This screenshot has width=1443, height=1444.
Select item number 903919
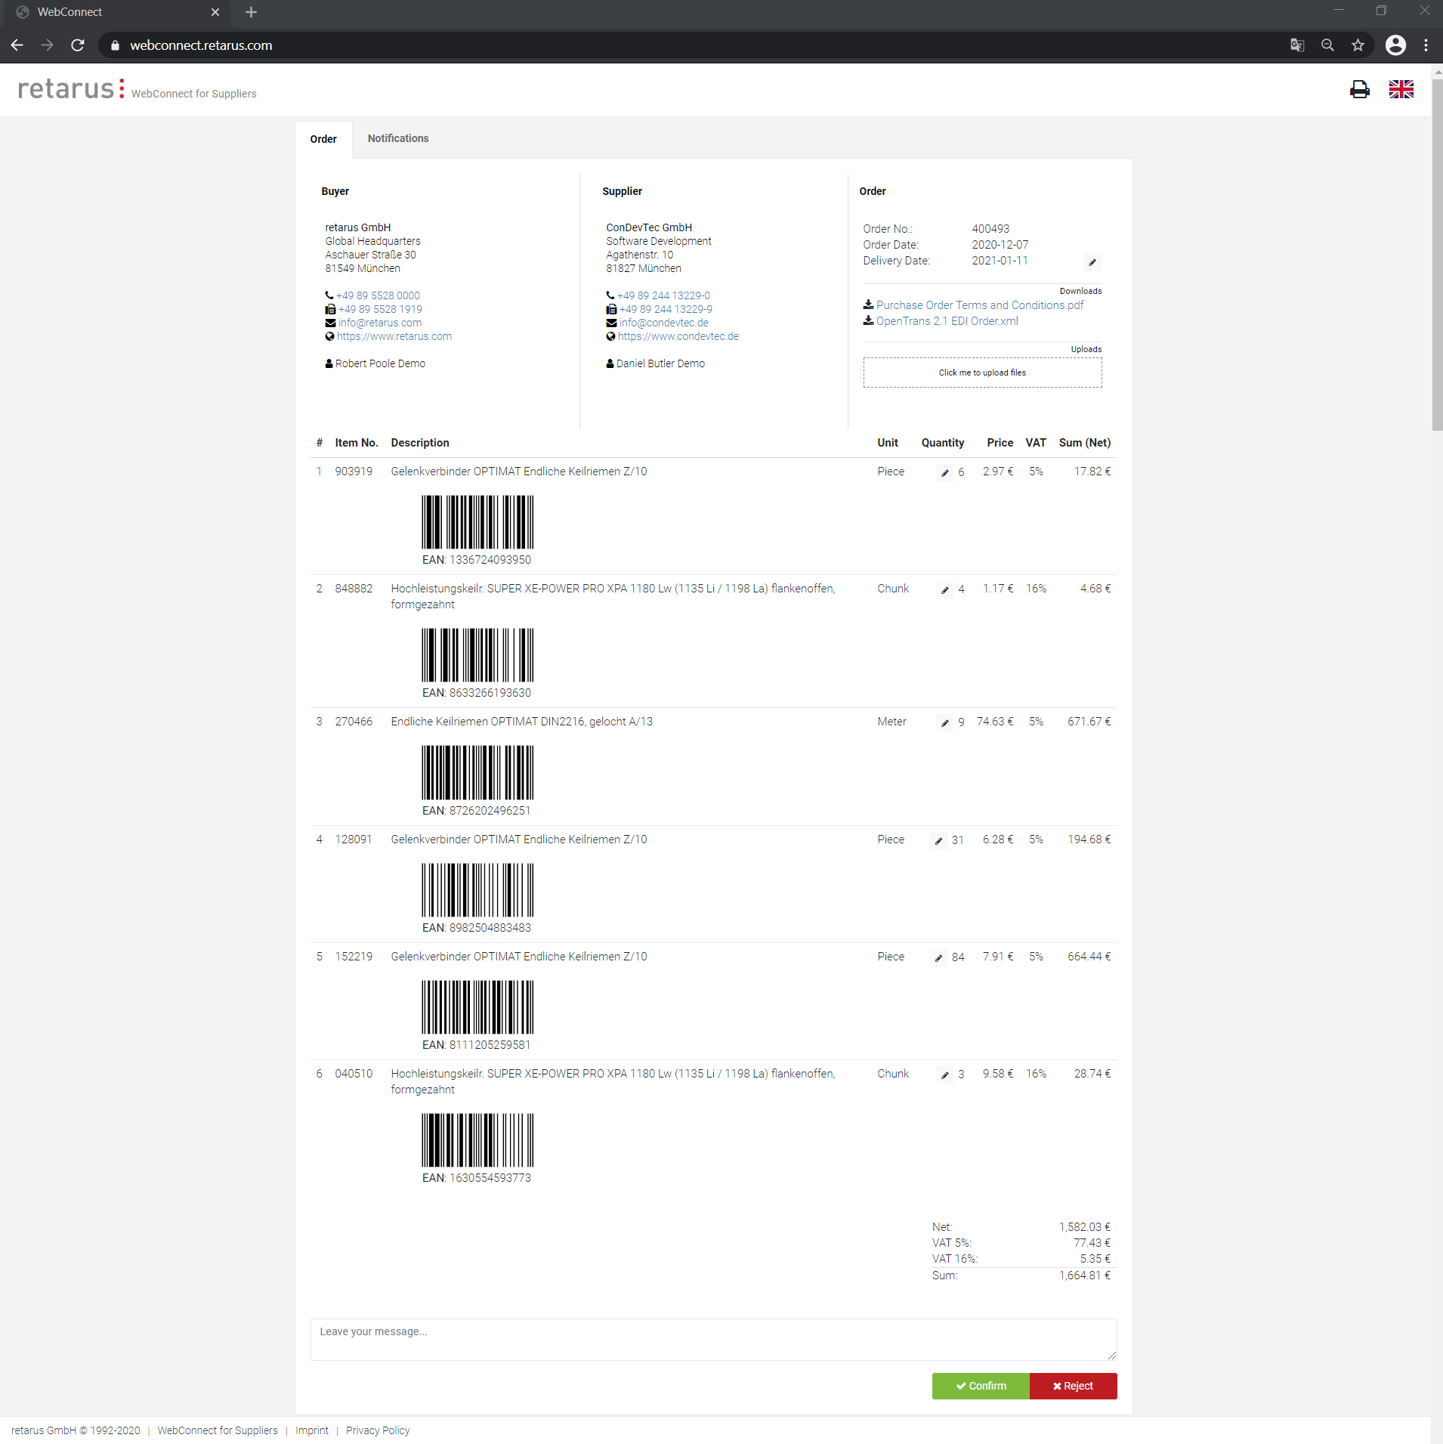(x=354, y=472)
